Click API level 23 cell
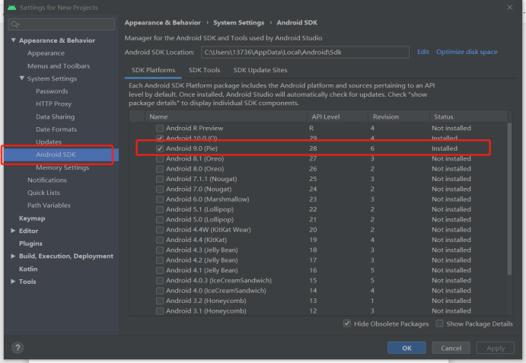The width and height of the screenshot is (526, 363). click(313, 199)
